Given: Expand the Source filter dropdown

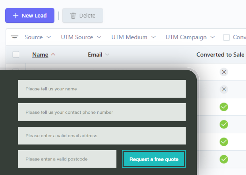Looking at the screenshot, I should [38, 37].
